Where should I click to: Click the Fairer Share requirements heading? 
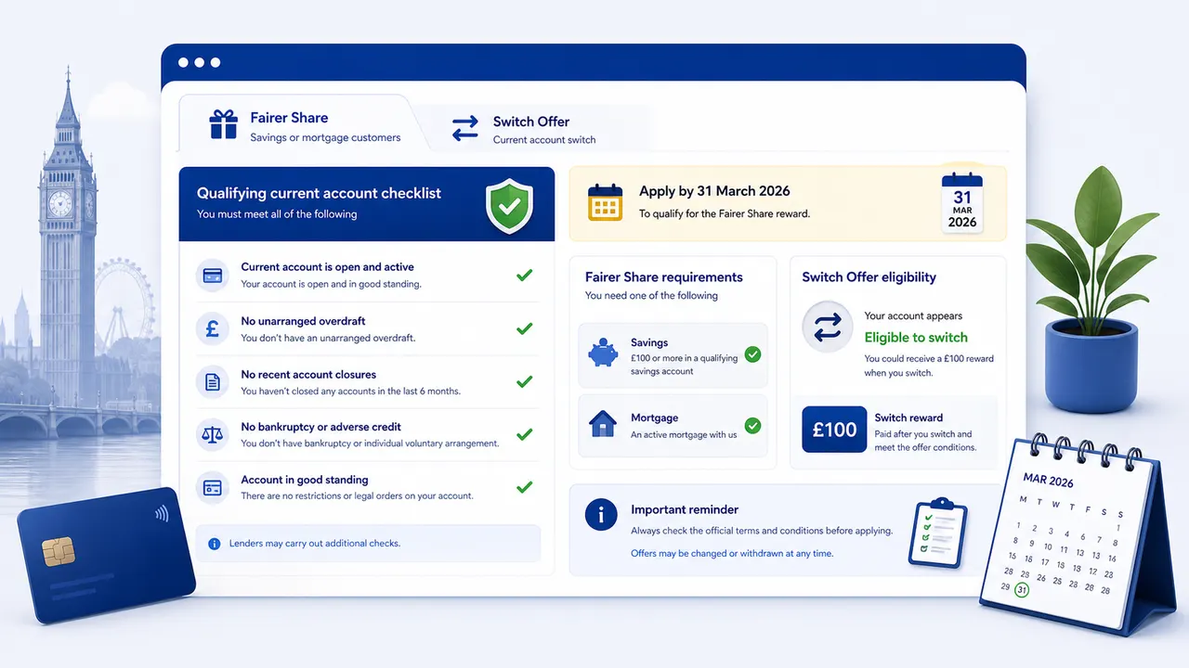[664, 277]
